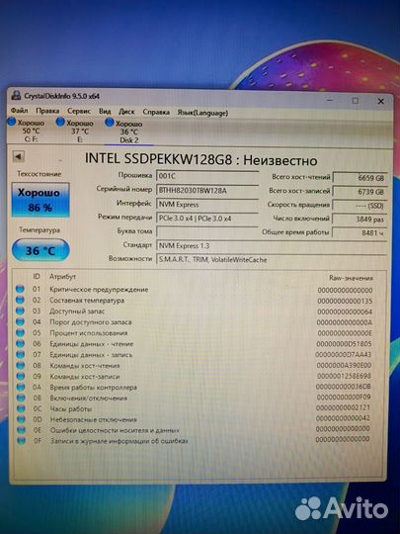Select the C: F: disk at 50 °C
The height and width of the screenshot is (534, 400).
tap(27, 131)
